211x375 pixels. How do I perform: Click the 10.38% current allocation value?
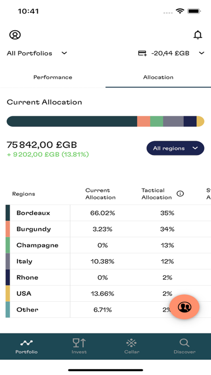click(x=102, y=261)
